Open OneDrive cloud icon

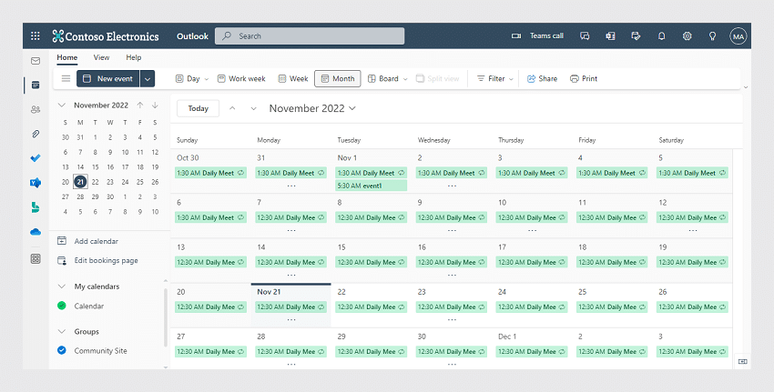pos(36,232)
